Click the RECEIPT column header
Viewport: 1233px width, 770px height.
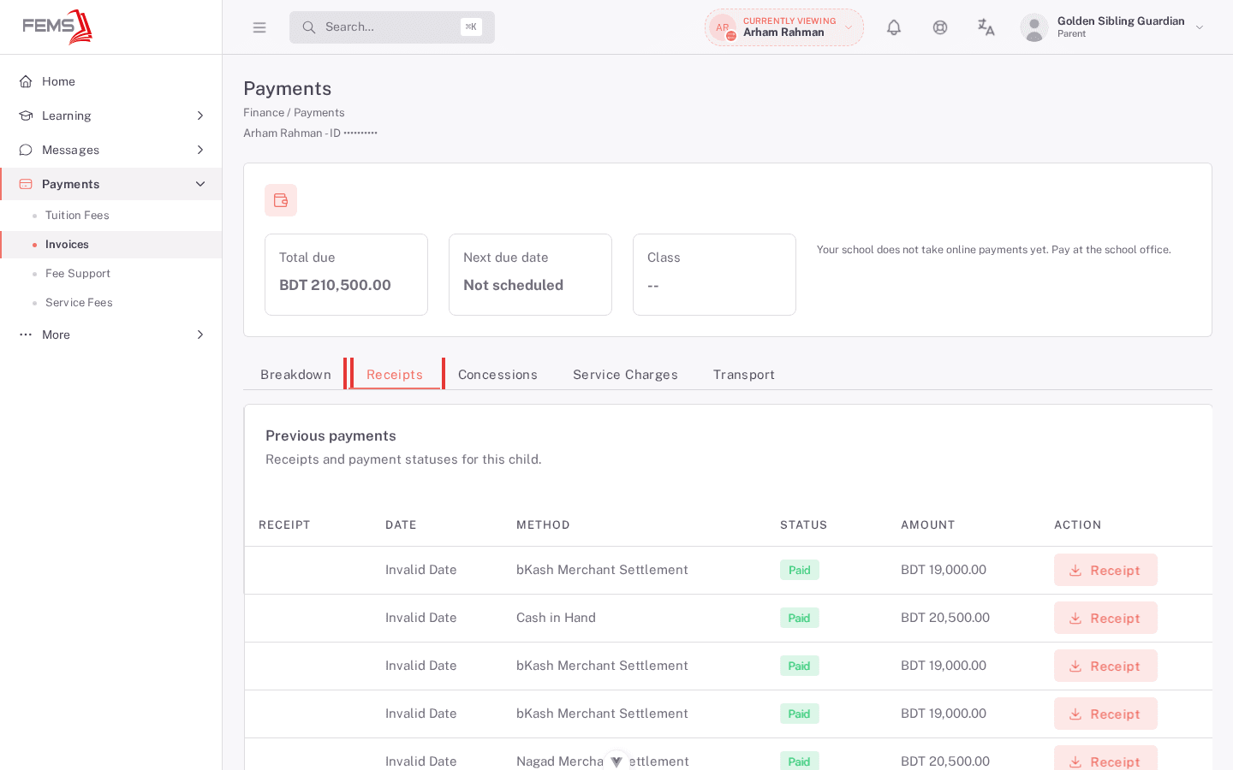[x=284, y=525]
